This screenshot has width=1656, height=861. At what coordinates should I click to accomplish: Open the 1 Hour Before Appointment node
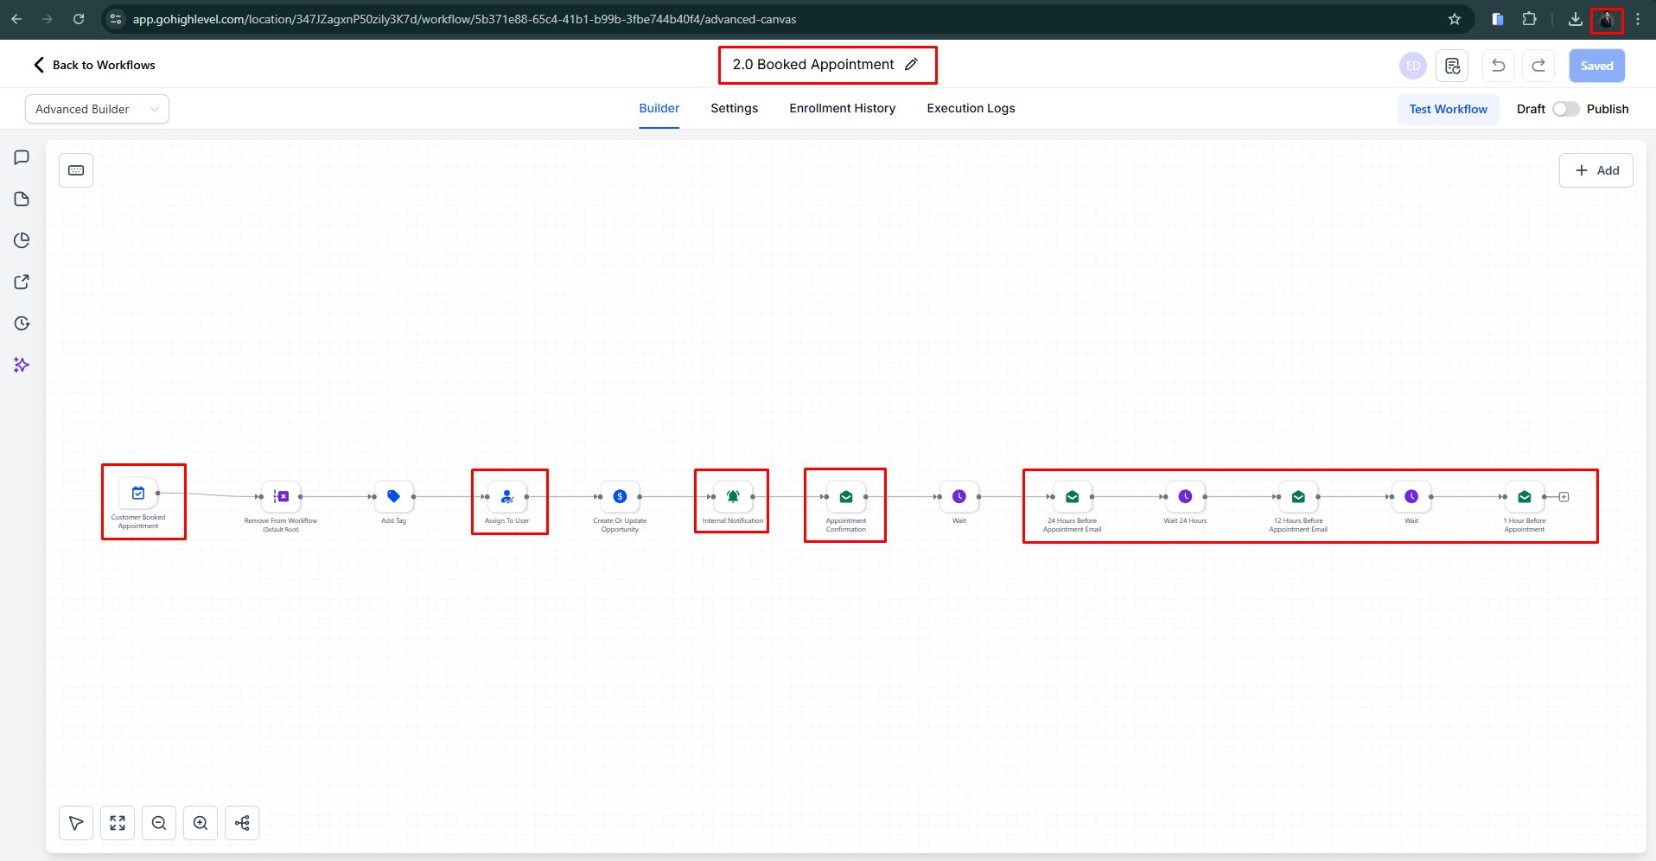tap(1525, 496)
